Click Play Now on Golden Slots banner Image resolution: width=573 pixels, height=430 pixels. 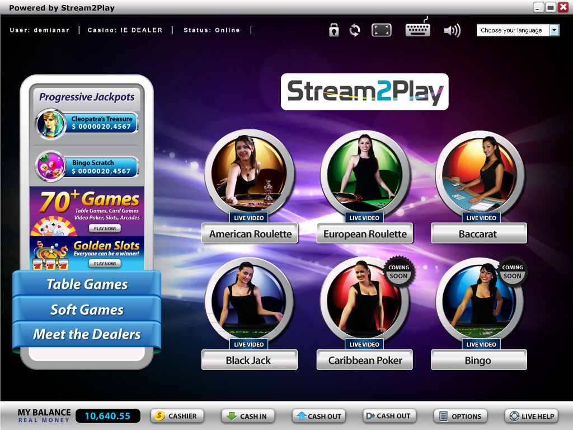[105, 263]
